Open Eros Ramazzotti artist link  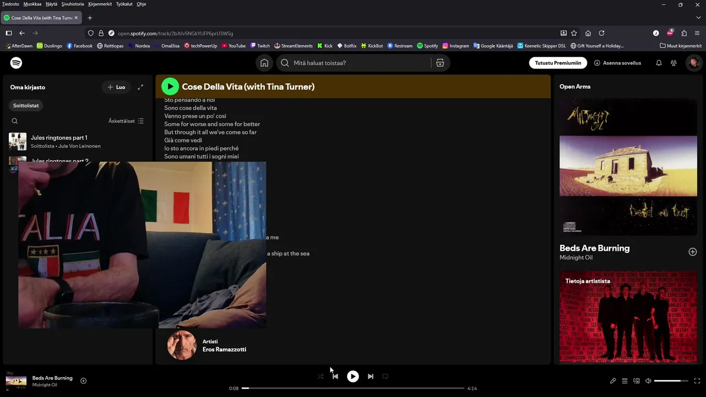pyautogui.click(x=224, y=350)
